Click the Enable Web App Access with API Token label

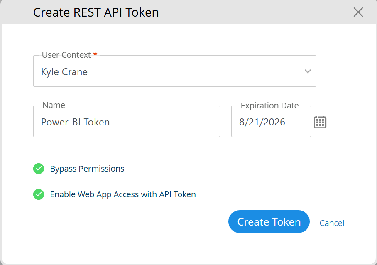[123, 194]
